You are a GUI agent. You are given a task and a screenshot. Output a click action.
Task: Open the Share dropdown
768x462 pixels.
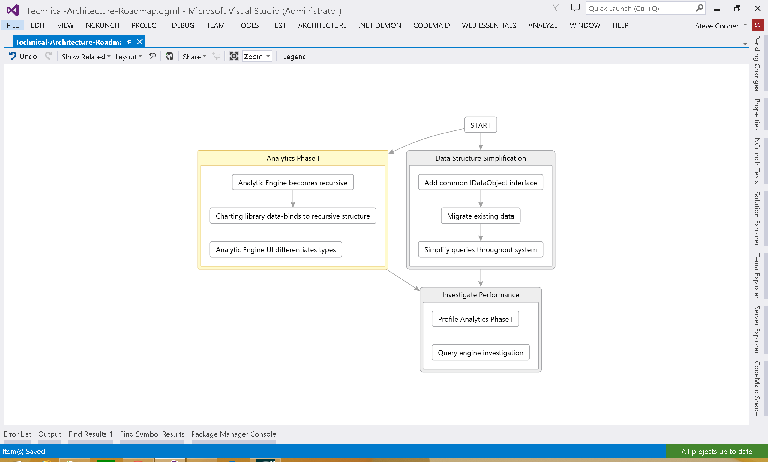pos(194,57)
